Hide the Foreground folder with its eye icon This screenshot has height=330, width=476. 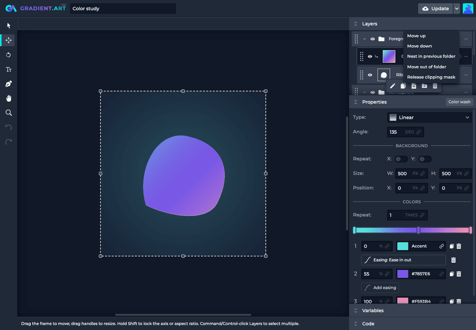click(373, 39)
